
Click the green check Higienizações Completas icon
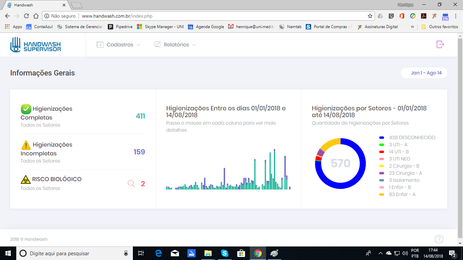tap(26, 109)
